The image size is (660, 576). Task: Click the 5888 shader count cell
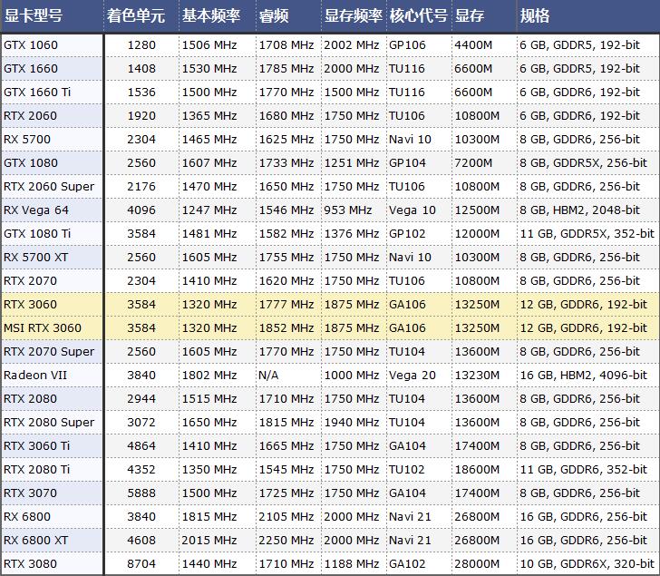(141, 493)
